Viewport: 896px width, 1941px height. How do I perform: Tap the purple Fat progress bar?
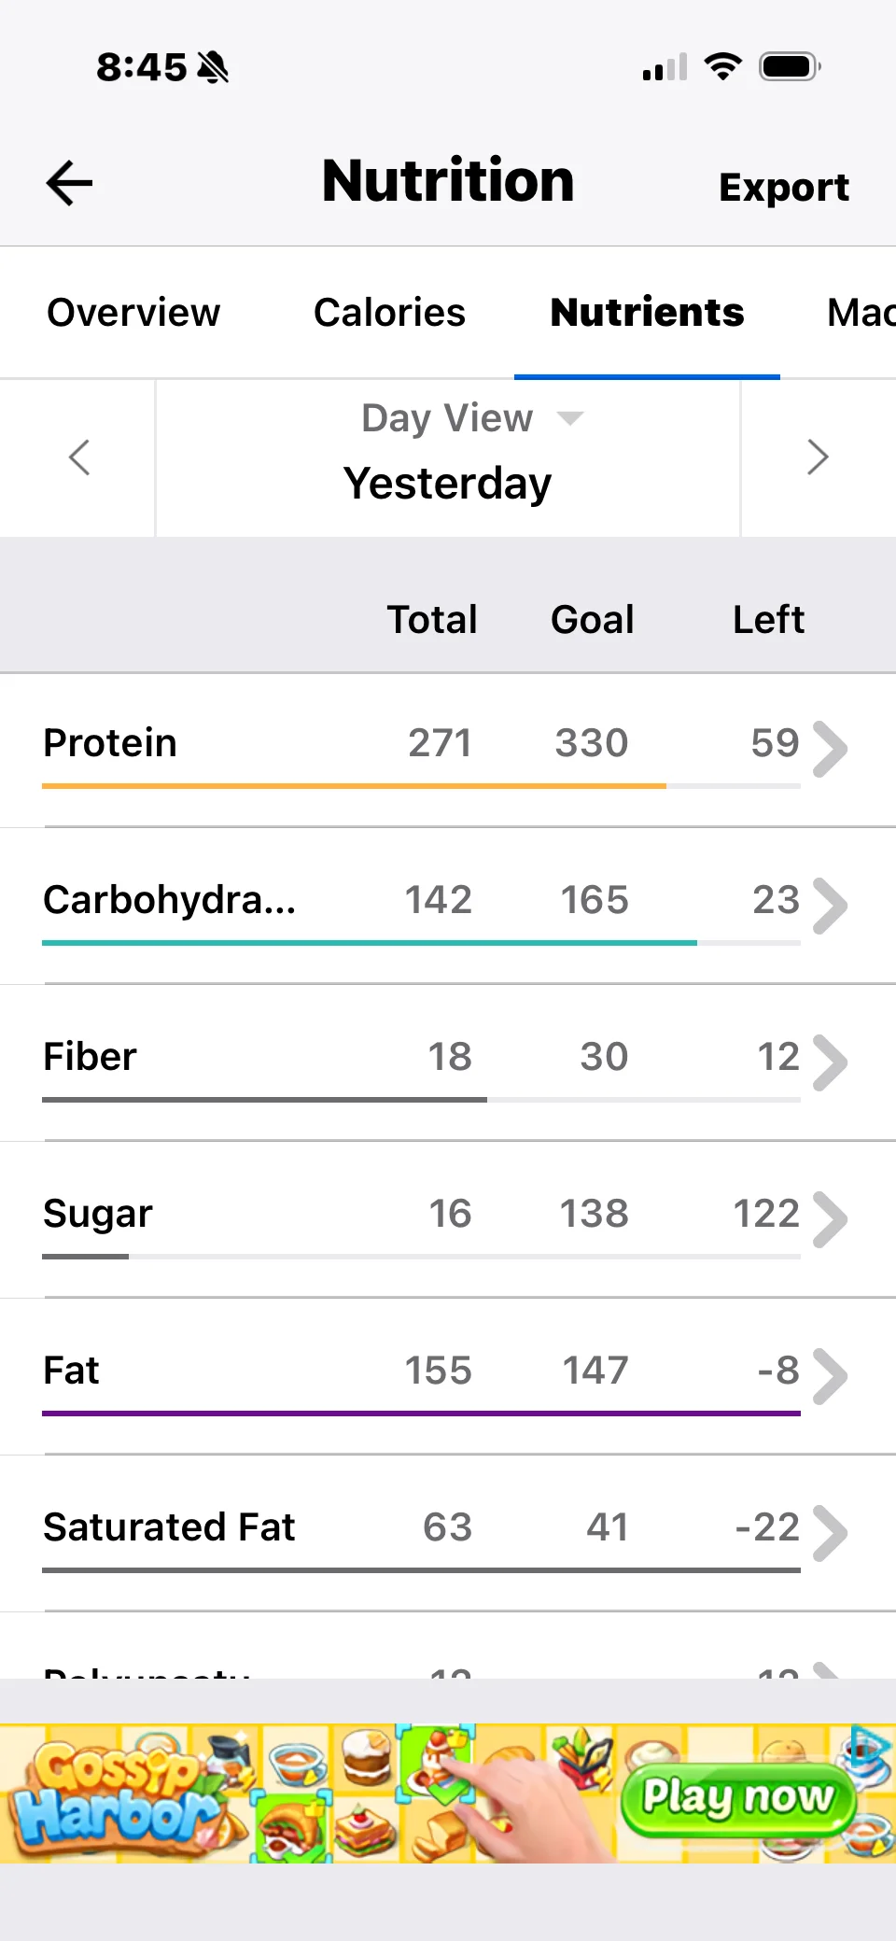[x=420, y=1414]
